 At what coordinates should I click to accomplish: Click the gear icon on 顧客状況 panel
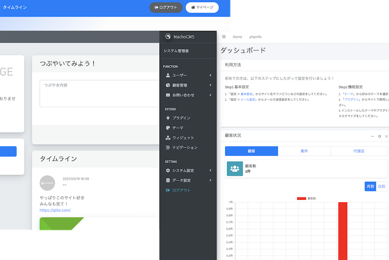(x=380, y=136)
